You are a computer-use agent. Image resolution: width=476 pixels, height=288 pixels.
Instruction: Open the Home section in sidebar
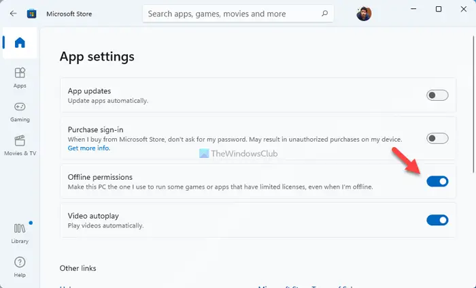[20, 42]
